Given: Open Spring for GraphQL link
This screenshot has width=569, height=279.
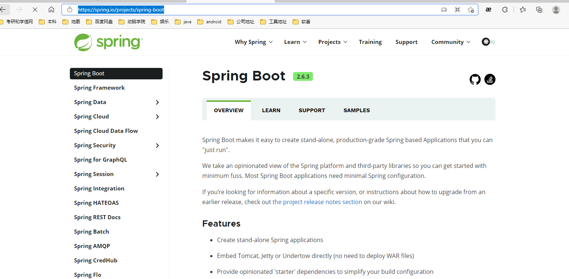Looking at the screenshot, I should (x=100, y=160).
